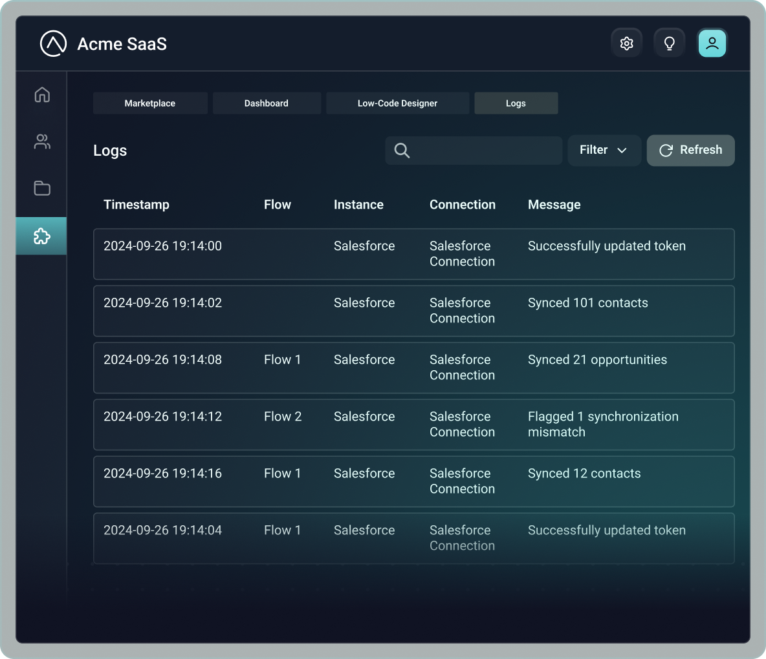Expand the Filter chevron arrow
The width and height of the screenshot is (766, 659).
[x=622, y=151]
